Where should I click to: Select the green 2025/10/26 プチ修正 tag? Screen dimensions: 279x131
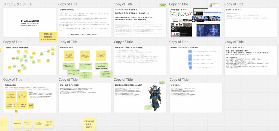coord(162,5)
